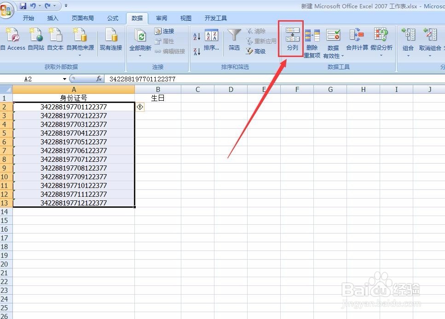Click 全部刷新 refresh icon
This screenshot has width=445, height=319.
[x=140, y=36]
